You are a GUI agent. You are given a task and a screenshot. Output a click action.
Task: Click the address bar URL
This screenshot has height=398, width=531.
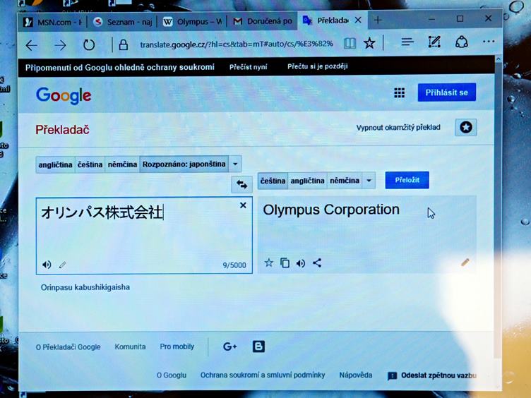(x=237, y=44)
